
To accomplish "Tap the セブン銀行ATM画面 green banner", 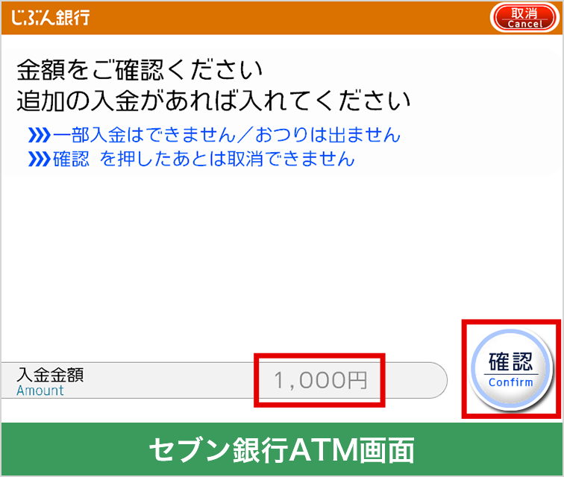I will pos(282,449).
